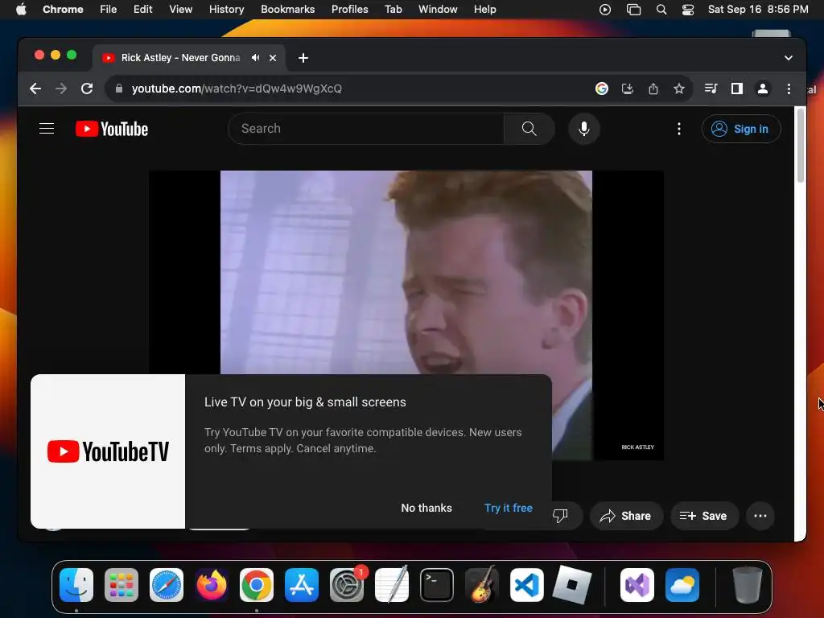
Task: Click the Google icon in address bar
Action: click(x=602, y=89)
